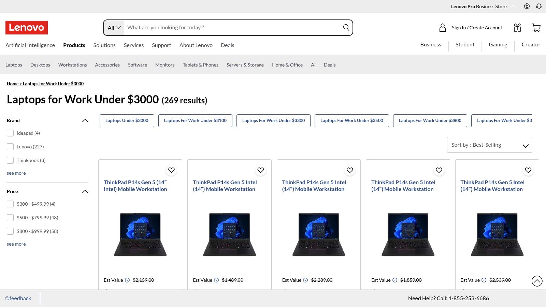Click the search magnifier icon
Viewport: 546px width, 307px height.
[x=346, y=28]
